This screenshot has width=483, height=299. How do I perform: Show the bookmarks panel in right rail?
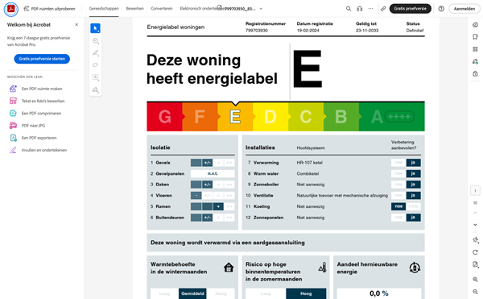point(475,37)
